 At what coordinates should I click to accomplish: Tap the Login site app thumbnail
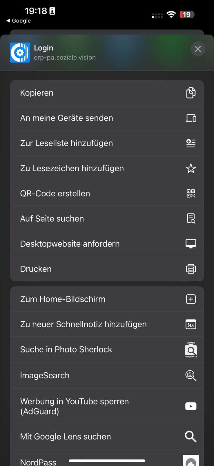(20, 53)
